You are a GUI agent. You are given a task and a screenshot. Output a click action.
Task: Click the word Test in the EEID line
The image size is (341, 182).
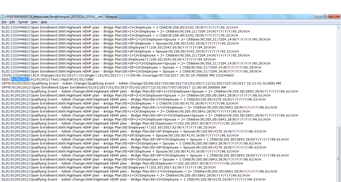click(54, 79)
